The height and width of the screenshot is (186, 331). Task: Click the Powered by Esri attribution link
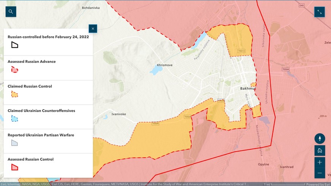(318, 184)
